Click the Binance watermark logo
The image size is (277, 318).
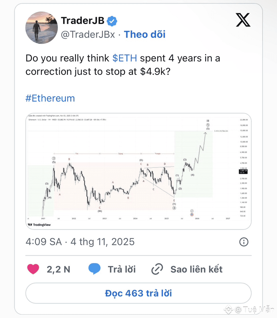pos(229,309)
